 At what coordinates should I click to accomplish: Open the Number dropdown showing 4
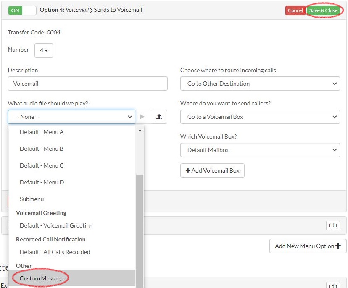44,50
